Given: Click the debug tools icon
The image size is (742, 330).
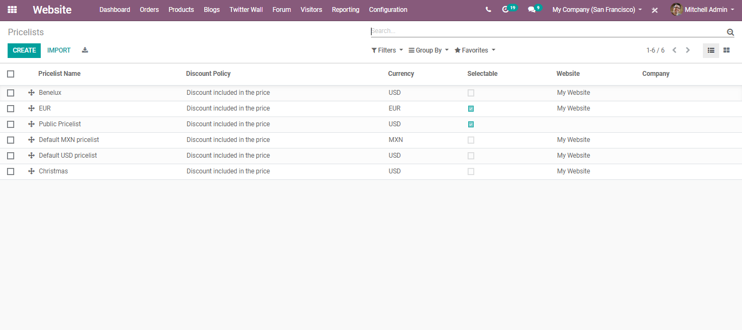Looking at the screenshot, I should 655,10.
